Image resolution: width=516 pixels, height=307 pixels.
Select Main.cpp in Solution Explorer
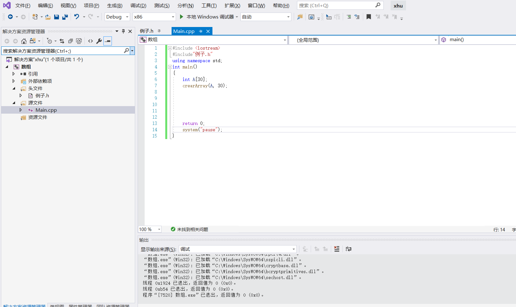click(46, 110)
